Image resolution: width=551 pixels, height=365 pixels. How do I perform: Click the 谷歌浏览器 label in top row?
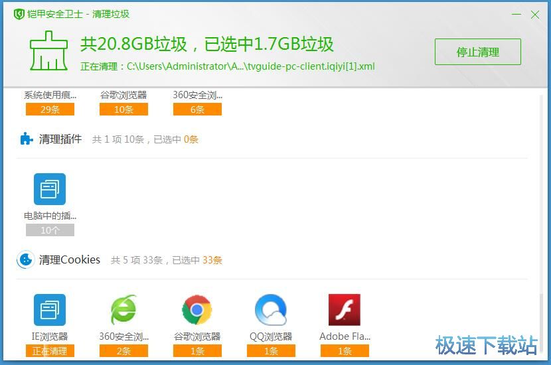[x=123, y=95]
